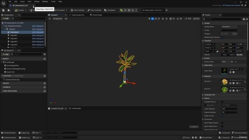Open Class Defaults
Image resolution: width=249 pixels, height=140 pixels.
coord(94,10)
